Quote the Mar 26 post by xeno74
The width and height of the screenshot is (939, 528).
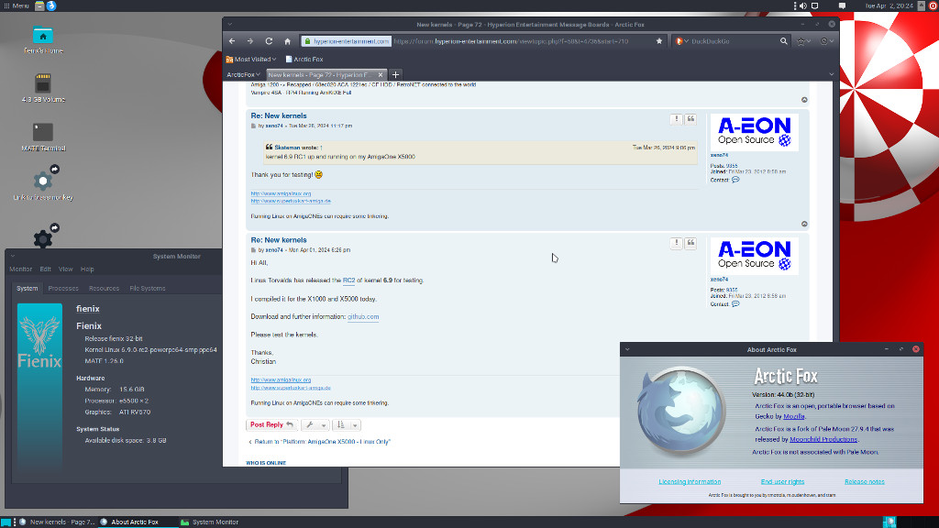690,119
